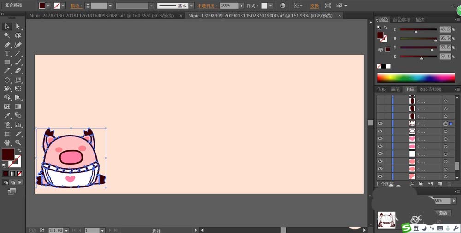Click the color spectrum bar
Viewport: 461px width, 233px height.
tap(416, 78)
